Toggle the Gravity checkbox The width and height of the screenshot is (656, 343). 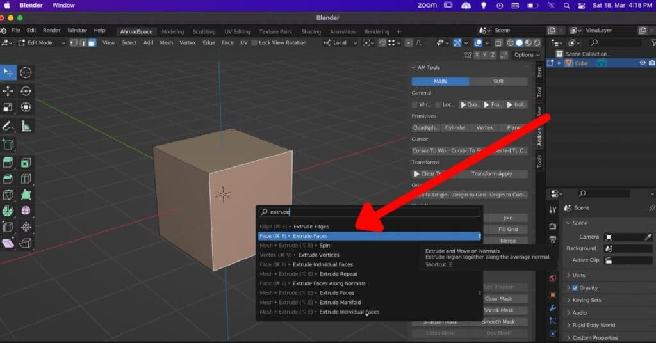pyautogui.click(x=575, y=288)
